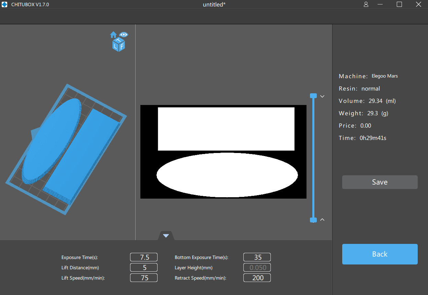The height and width of the screenshot is (295, 428).
Task: Click the home view icon
Action: click(x=113, y=35)
